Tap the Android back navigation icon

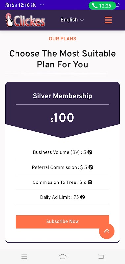[x=101, y=257]
